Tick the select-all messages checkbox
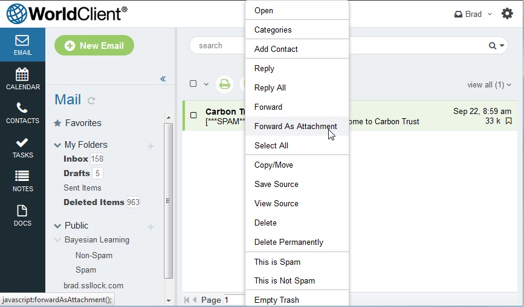 pyautogui.click(x=193, y=84)
